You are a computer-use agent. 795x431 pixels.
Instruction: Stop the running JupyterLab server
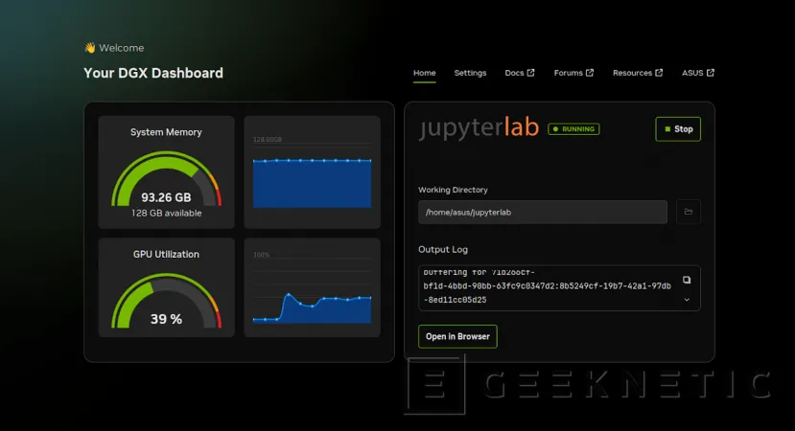pos(678,129)
